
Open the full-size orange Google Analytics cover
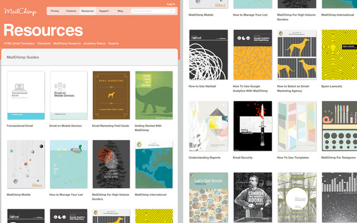253,55
